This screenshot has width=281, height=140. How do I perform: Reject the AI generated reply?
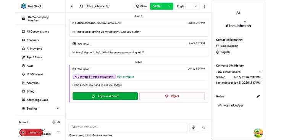point(172,96)
